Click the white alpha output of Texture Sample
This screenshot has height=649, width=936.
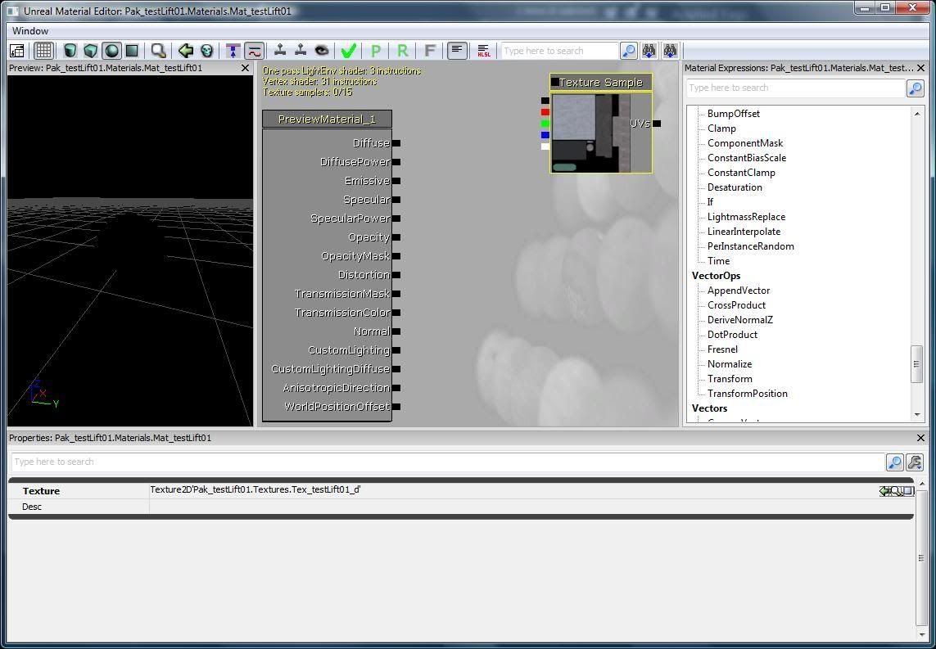(545, 146)
